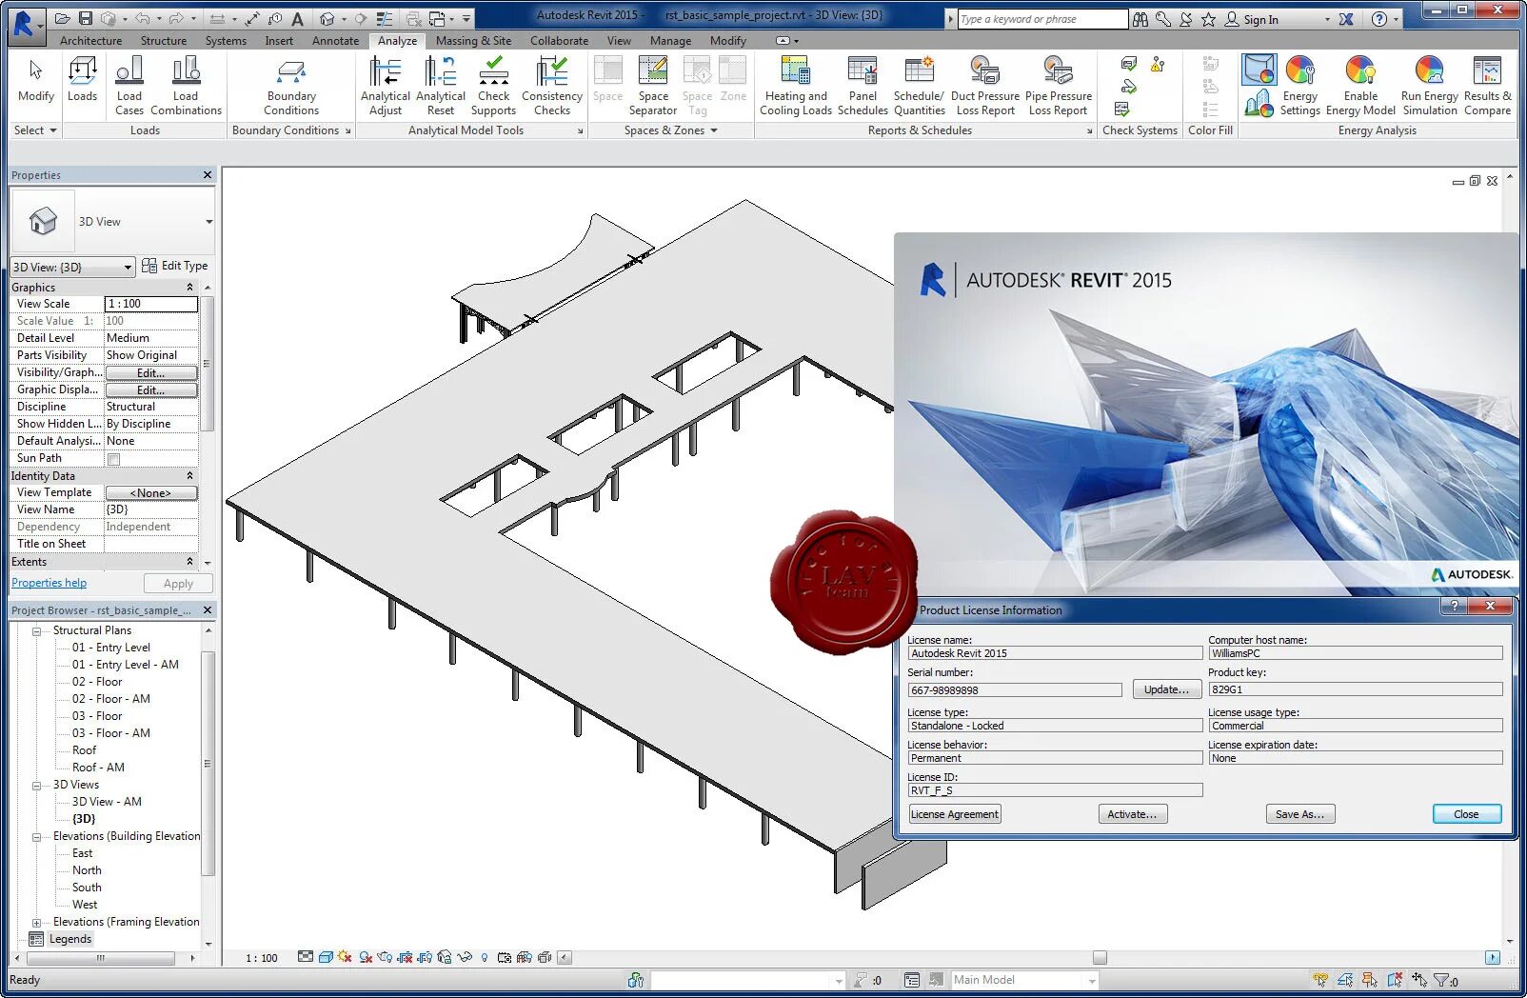The height and width of the screenshot is (998, 1527).
Task: Click the Text tool 'A' icon in quick access toolbar
Action: coord(297,18)
